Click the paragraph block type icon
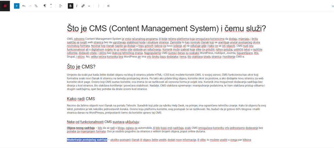 (x=45, y=6)
